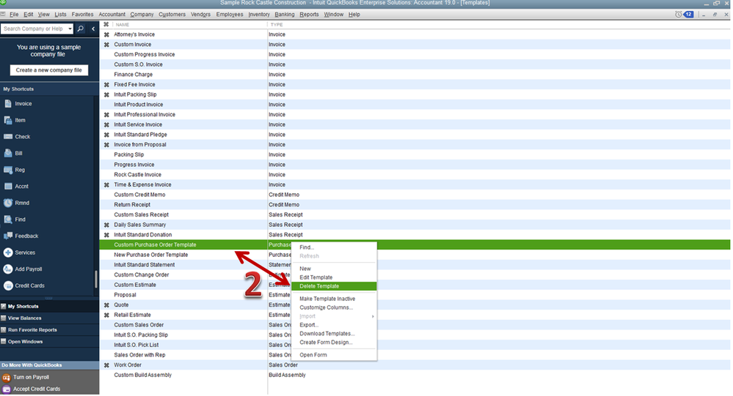Select Custom Credit Memo row

pyautogui.click(x=415, y=195)
